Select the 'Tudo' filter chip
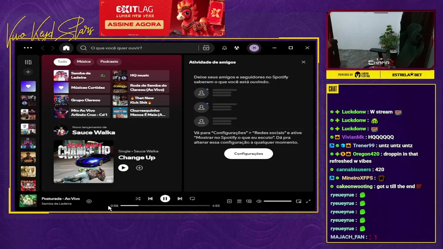This screenshot has width=443, height=249. [x=62, y=62]
